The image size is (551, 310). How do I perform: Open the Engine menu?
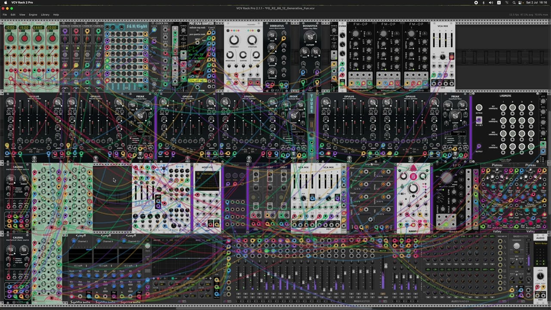(x=33, y=15)
